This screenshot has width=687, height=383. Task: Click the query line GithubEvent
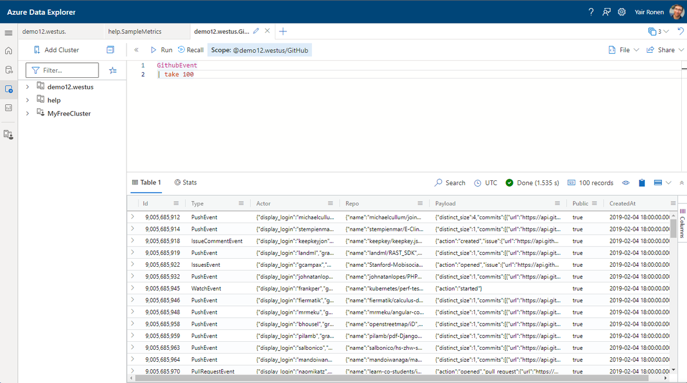coord(177,65)
